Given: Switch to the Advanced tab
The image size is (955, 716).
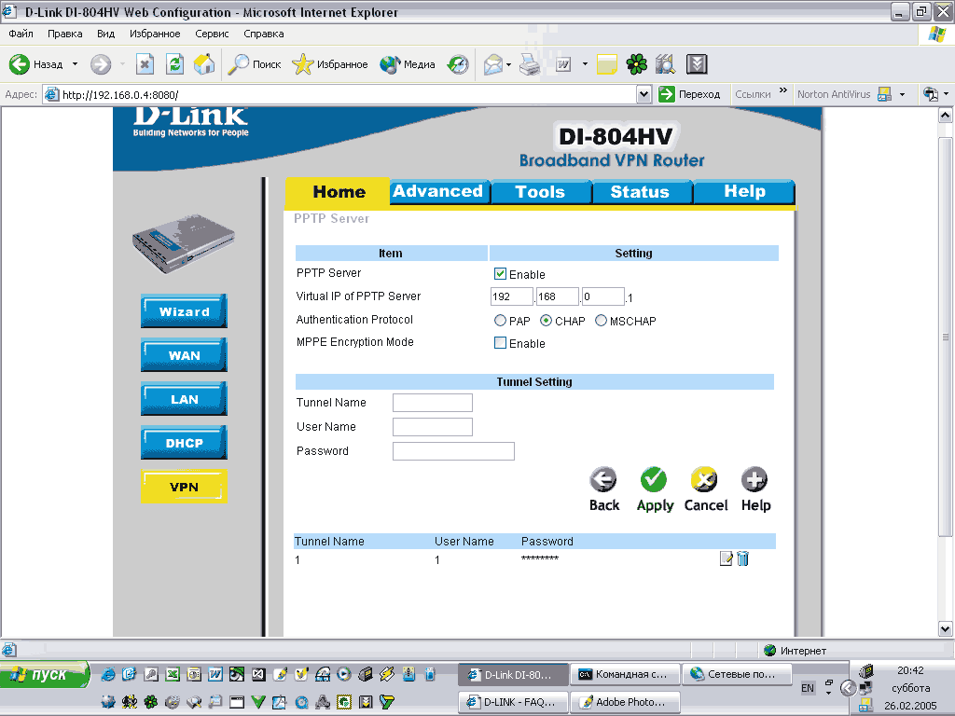Looking at the screenshot, I should (x=438, y=191).
